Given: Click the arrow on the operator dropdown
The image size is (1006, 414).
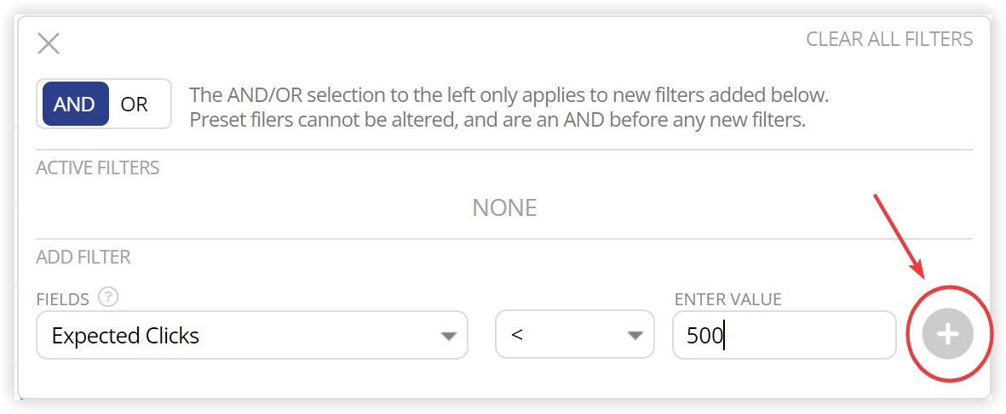Looking at the screenshot, I should point(635,336).
